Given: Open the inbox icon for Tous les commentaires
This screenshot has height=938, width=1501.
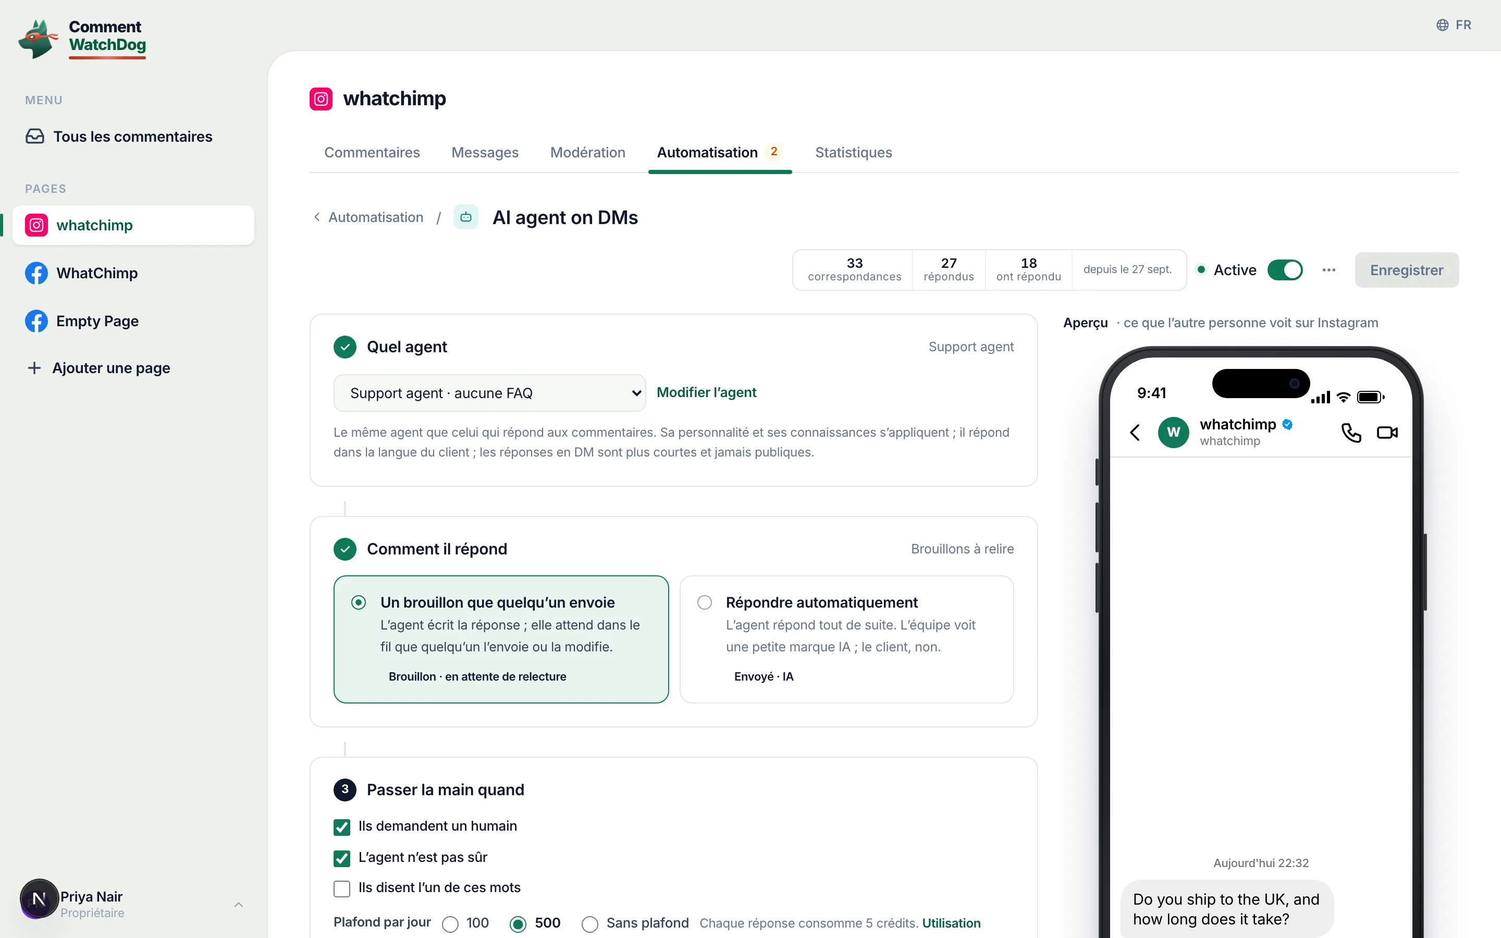Looking at the screenshot, I should pyautogui.click(x=35, y=137).
